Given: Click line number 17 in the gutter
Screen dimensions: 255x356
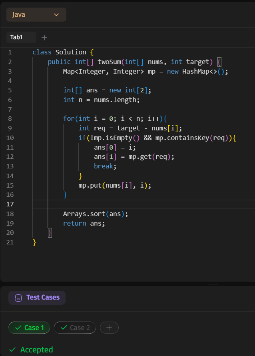Looking at the screenshot, I should pos(10,204).
